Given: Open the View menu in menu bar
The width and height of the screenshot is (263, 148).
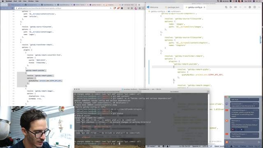Looking at the screenshot, I should (x=25, y=1).
